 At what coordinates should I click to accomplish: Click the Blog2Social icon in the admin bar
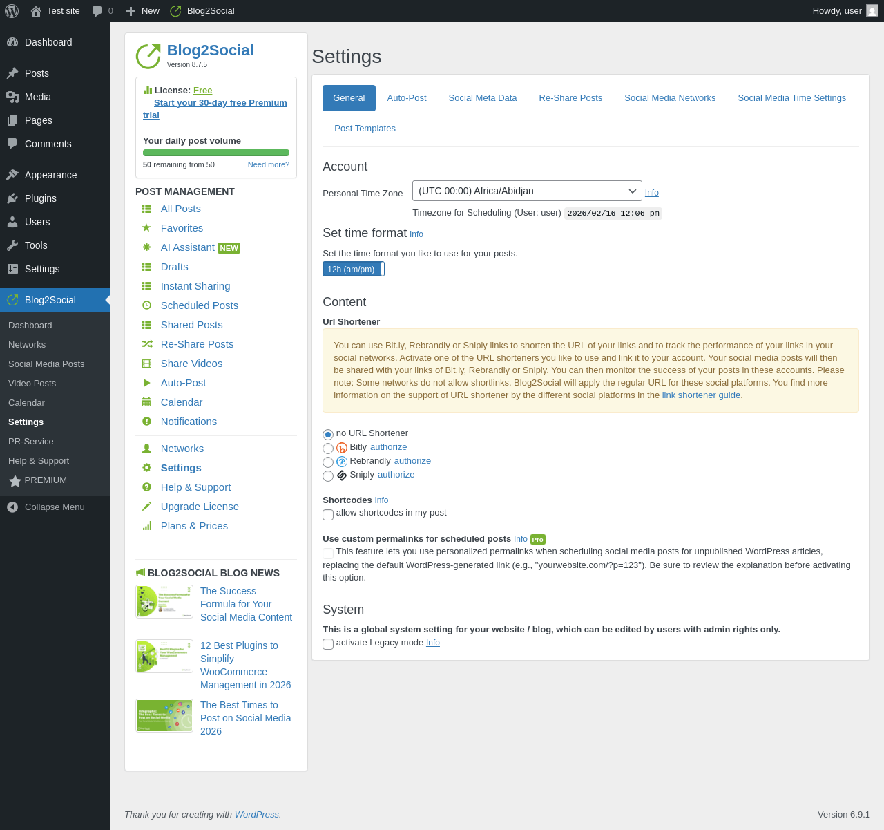tap(175, 11)
